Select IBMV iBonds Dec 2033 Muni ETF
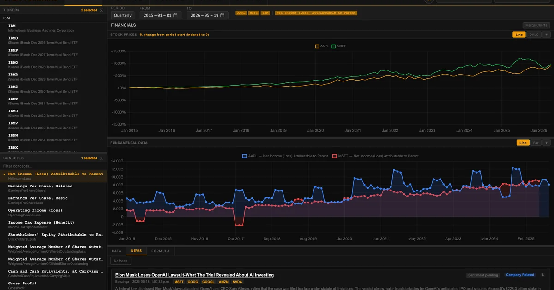The image size is (554, 290). [x=54, y=125]
